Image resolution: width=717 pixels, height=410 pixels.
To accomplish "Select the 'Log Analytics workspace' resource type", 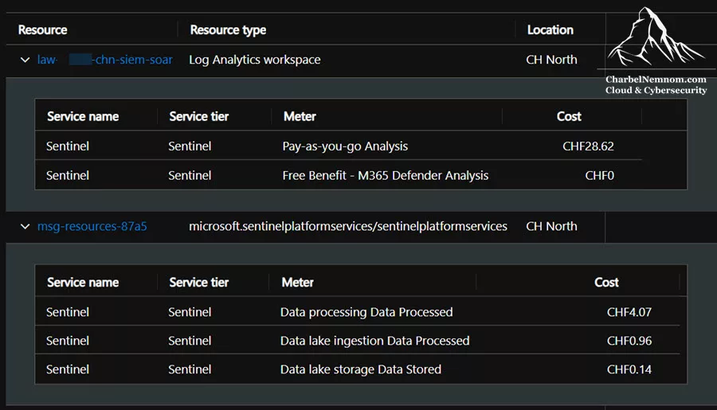I will pyautogui.click(x=255, y=60).
